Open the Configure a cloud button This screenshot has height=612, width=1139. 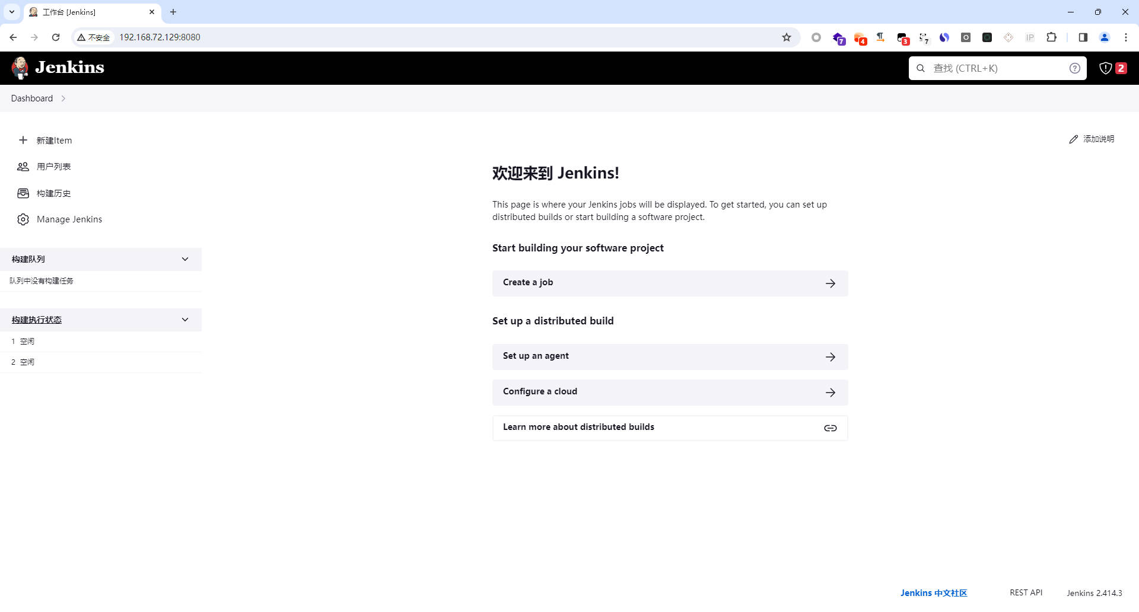(x=670, y=393)
